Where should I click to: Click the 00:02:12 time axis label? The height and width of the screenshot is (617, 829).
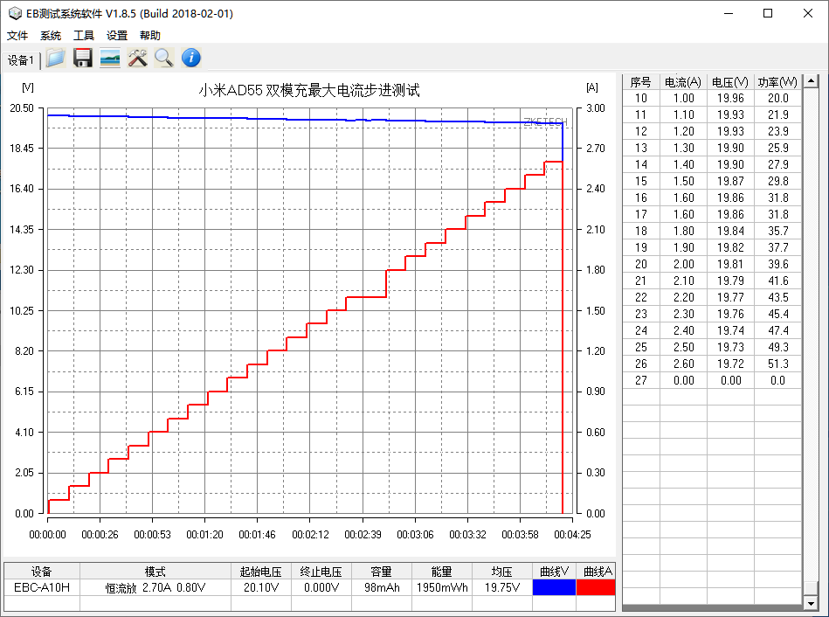tap(310, 535)
